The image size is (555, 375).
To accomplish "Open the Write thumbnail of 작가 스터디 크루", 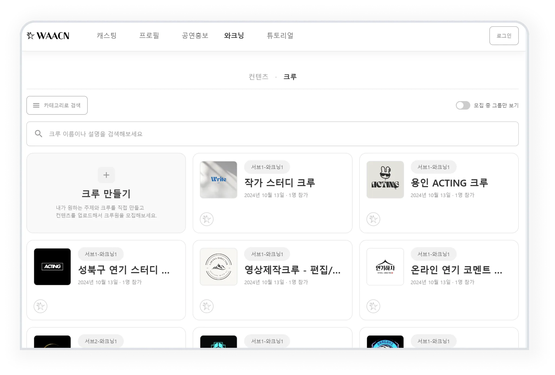I will (x=218, y=180).
